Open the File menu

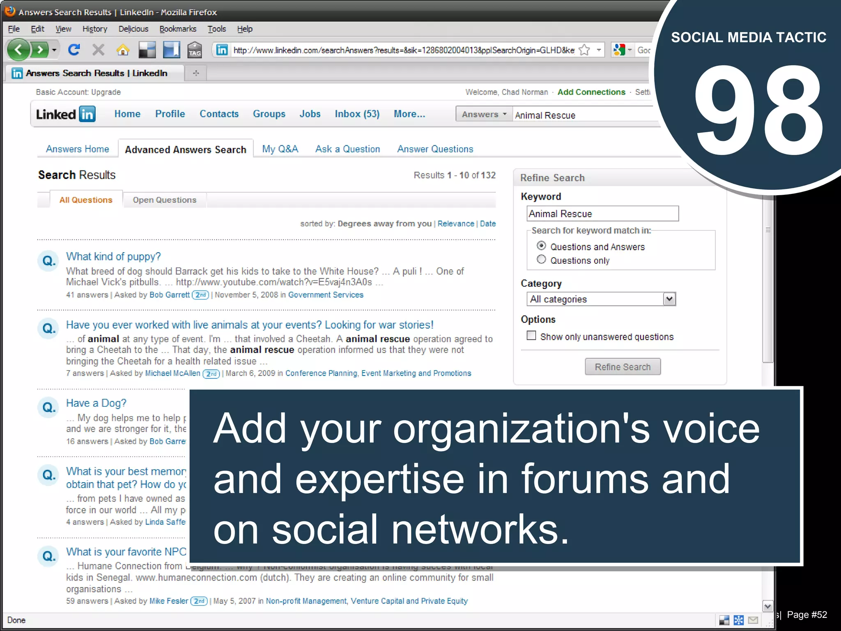point(14,29)
